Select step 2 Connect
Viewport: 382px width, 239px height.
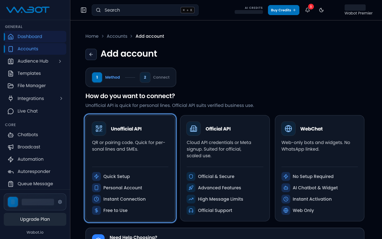(155, 77)
